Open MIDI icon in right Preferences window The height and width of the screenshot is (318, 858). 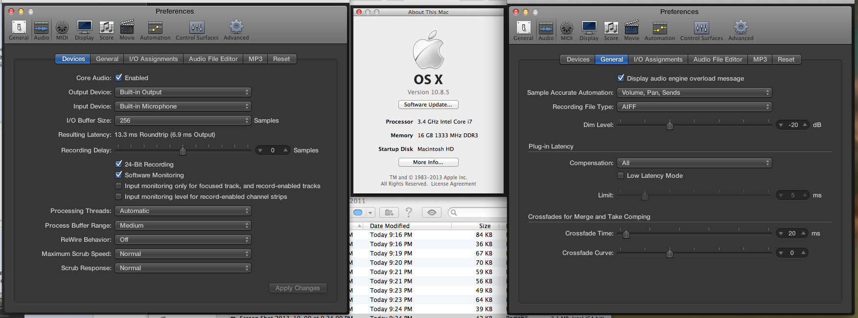pos(567,30)
